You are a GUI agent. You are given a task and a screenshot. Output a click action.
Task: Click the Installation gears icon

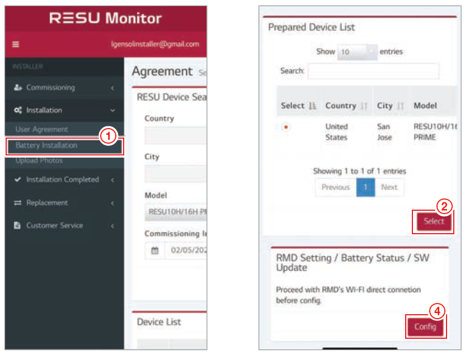click(x=18, y=111)
